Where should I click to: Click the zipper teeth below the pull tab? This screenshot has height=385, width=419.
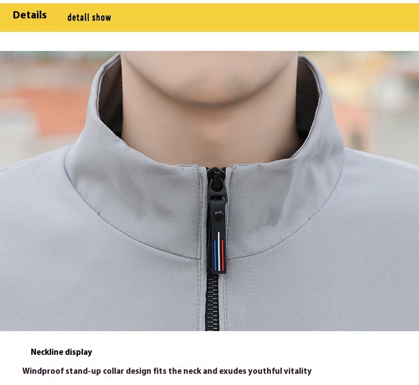click(212, 302)
